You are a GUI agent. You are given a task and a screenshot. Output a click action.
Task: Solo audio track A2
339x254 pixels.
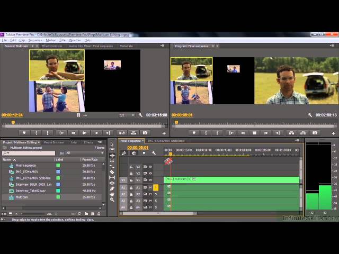(x=156, y=194)
